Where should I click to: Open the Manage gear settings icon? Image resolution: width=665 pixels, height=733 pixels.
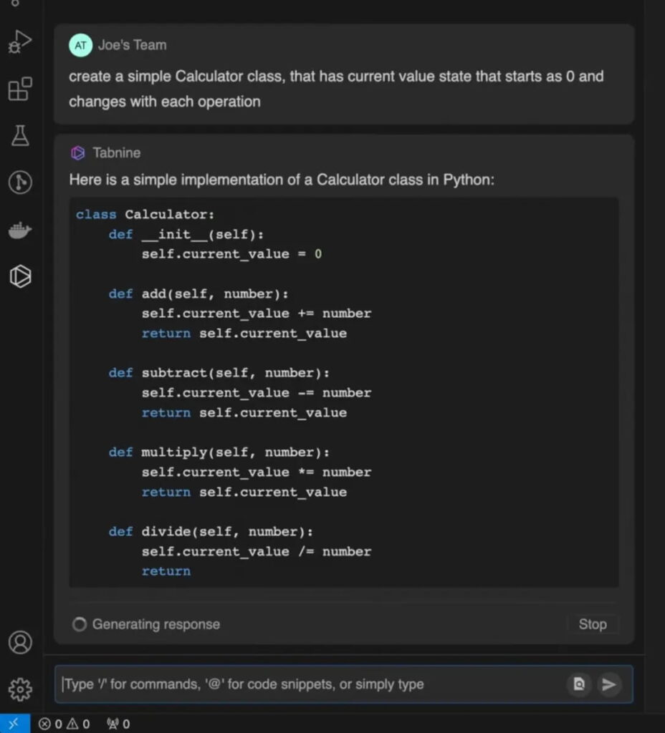tap(19, 689)
